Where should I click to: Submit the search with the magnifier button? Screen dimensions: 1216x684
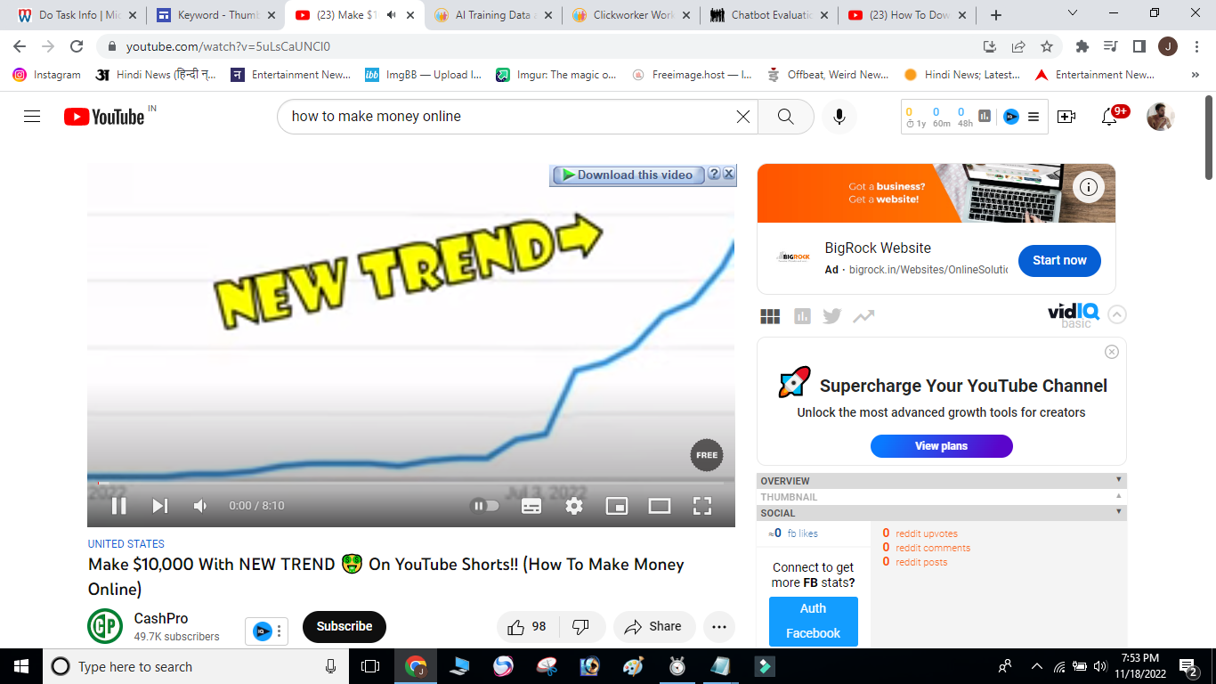coord(785,117)
